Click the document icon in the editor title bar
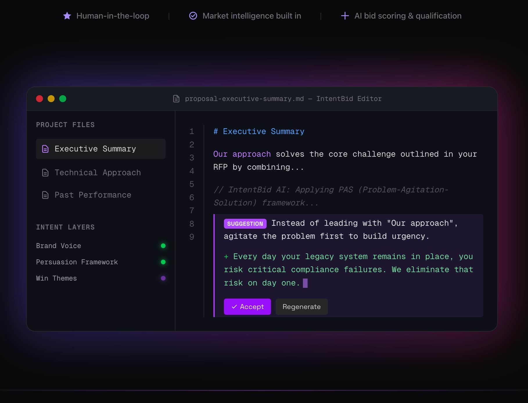Screen dimensions: 528x403 176,99
